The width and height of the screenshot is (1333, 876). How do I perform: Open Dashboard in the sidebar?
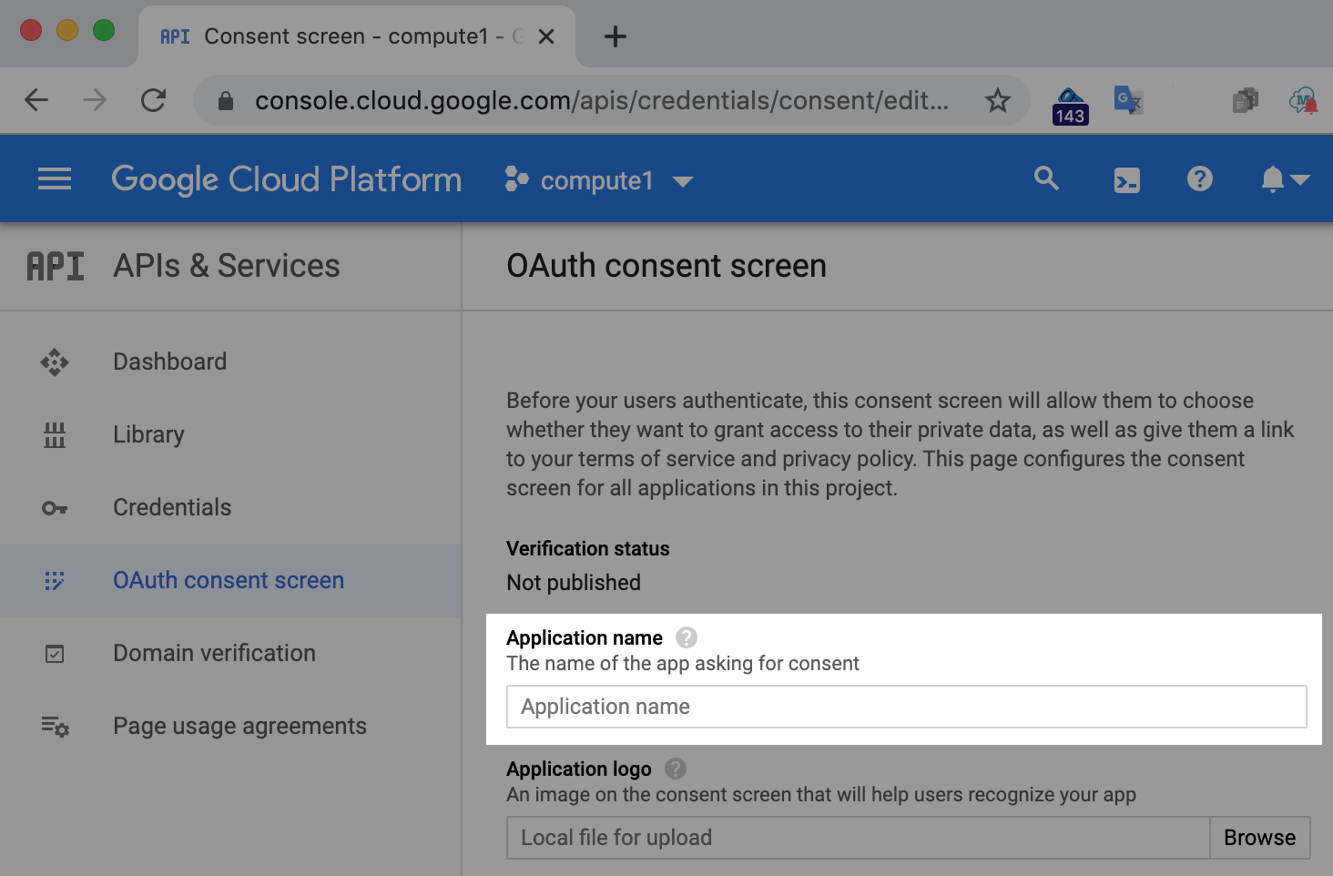pyautogui.click(x=169, y=362)
